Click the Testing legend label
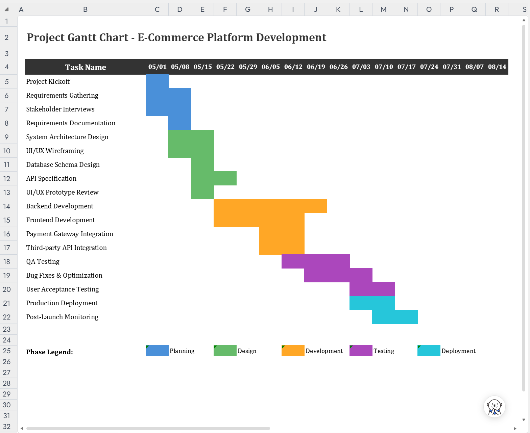This screenshot has width=530, height=433. [x=384, y=351]
